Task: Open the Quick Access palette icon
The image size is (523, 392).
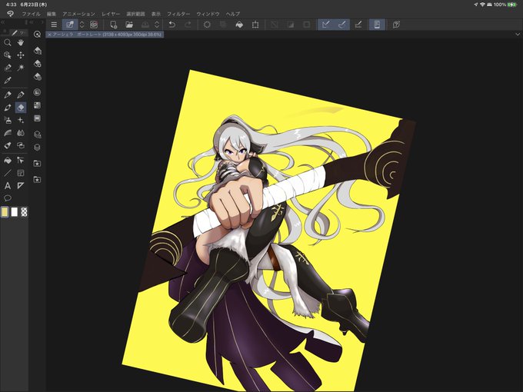Action: click(x=38, y=34)
